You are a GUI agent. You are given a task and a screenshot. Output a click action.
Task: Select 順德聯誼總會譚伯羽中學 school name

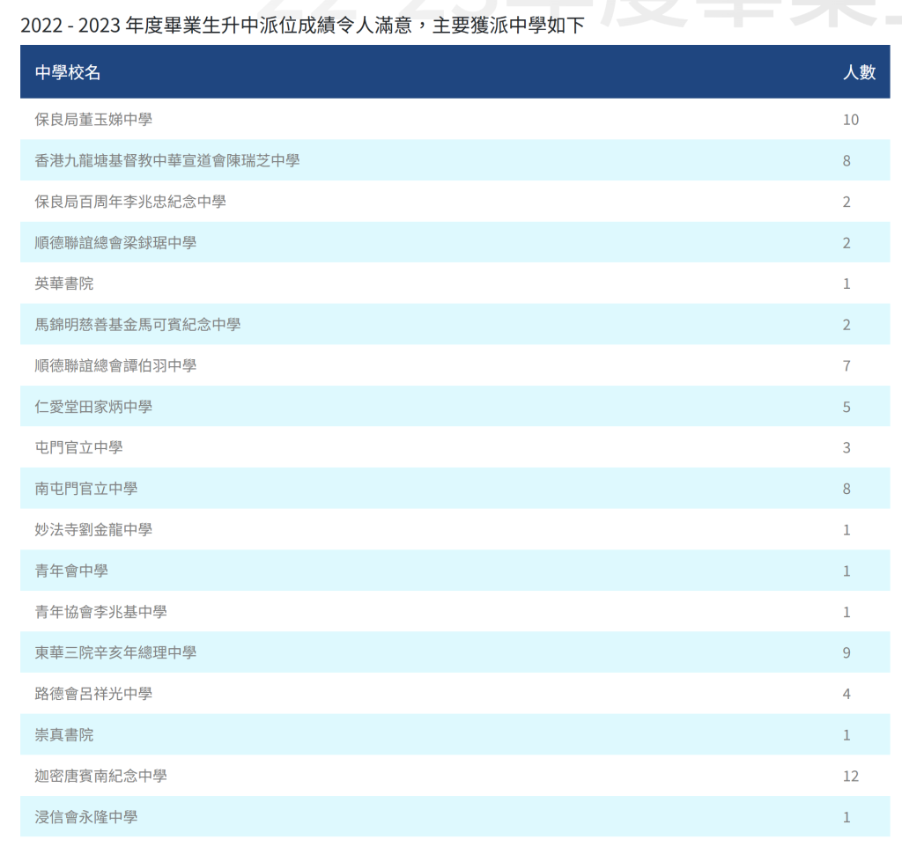coord(115,365)
